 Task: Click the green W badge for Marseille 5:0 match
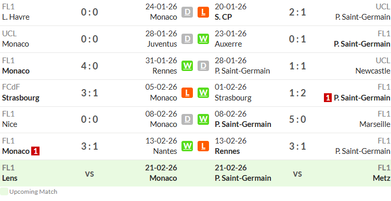203,120
